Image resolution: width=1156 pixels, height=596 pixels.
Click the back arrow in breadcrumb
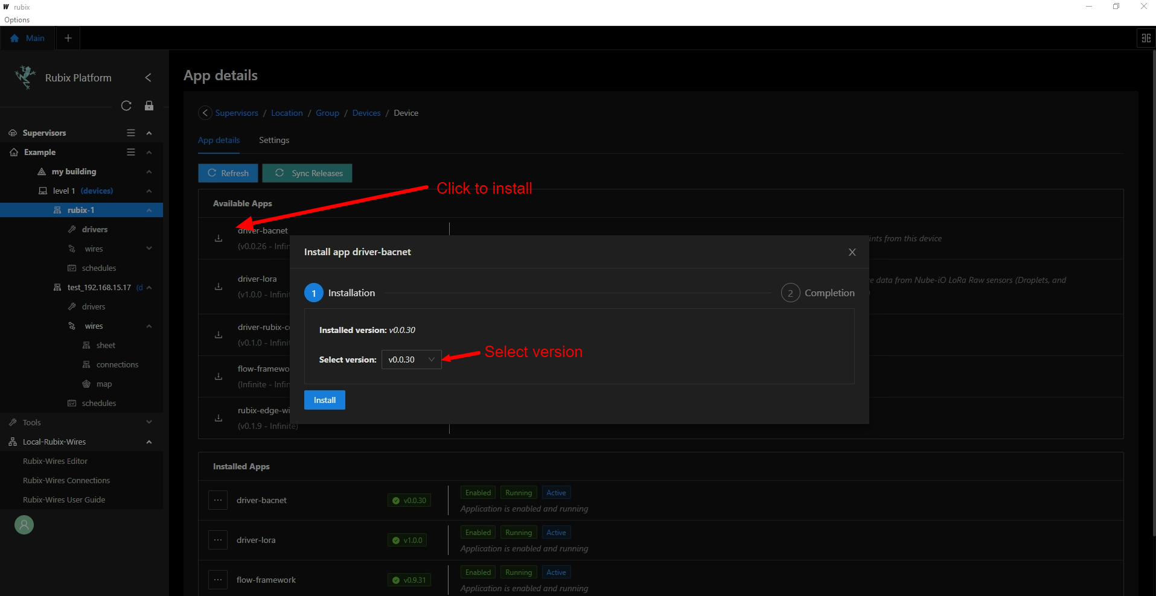(205, 113)
